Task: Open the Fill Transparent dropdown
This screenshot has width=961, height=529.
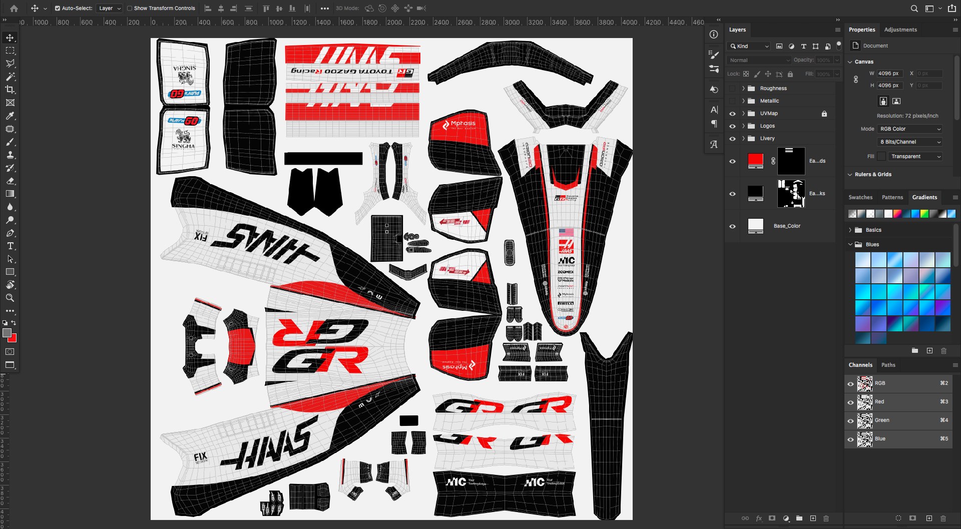Action: 915,157
